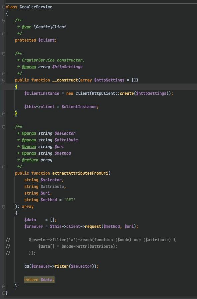Click $data on the '$data = [];' line
The width and height of the screenshot is (197, 299).
coord(30,220)
